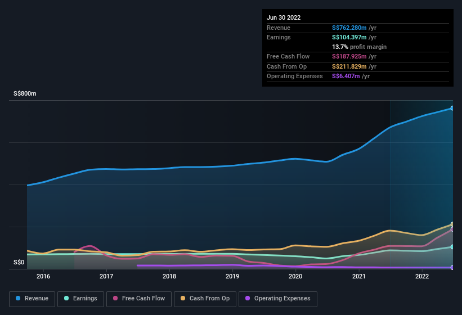The width and height of the screenshot is (462, 315).
Task: Select the 2016 x-axis label
Action: (43, 276)
